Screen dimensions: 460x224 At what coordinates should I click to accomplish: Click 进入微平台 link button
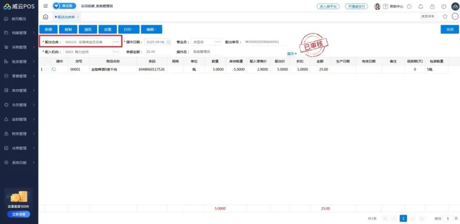(x=328, y=6)
